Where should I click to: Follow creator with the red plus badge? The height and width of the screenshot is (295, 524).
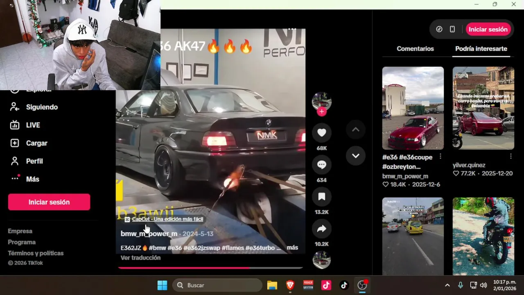pos(322,111)
